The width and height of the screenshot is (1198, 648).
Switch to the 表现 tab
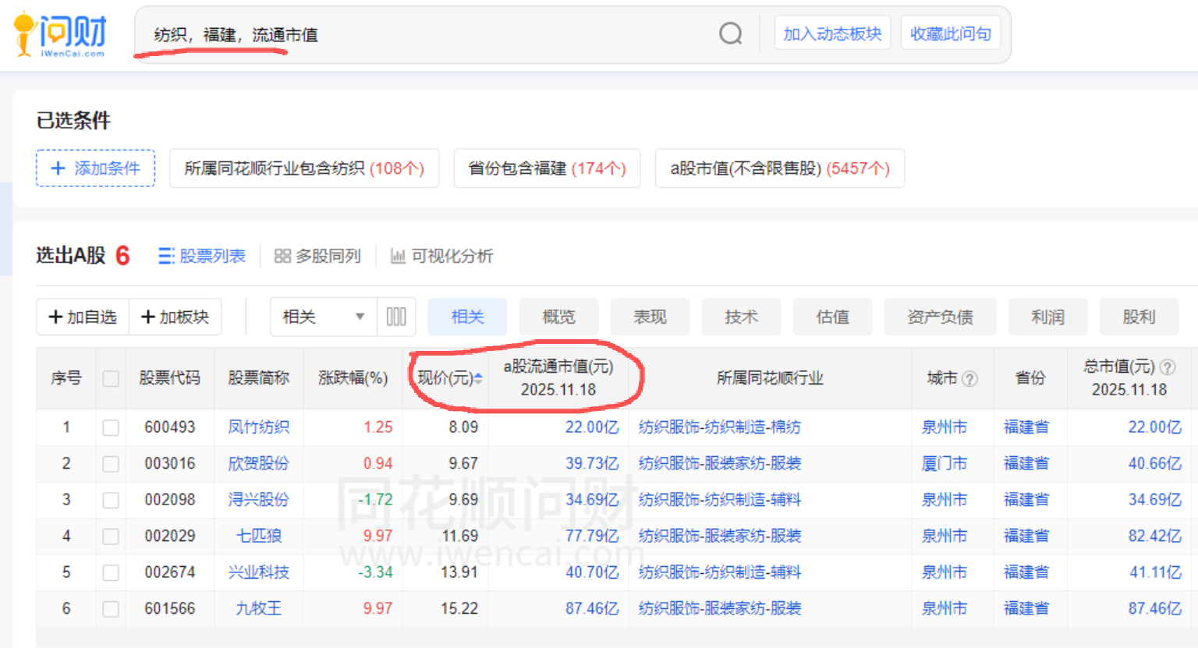(650, 317)
